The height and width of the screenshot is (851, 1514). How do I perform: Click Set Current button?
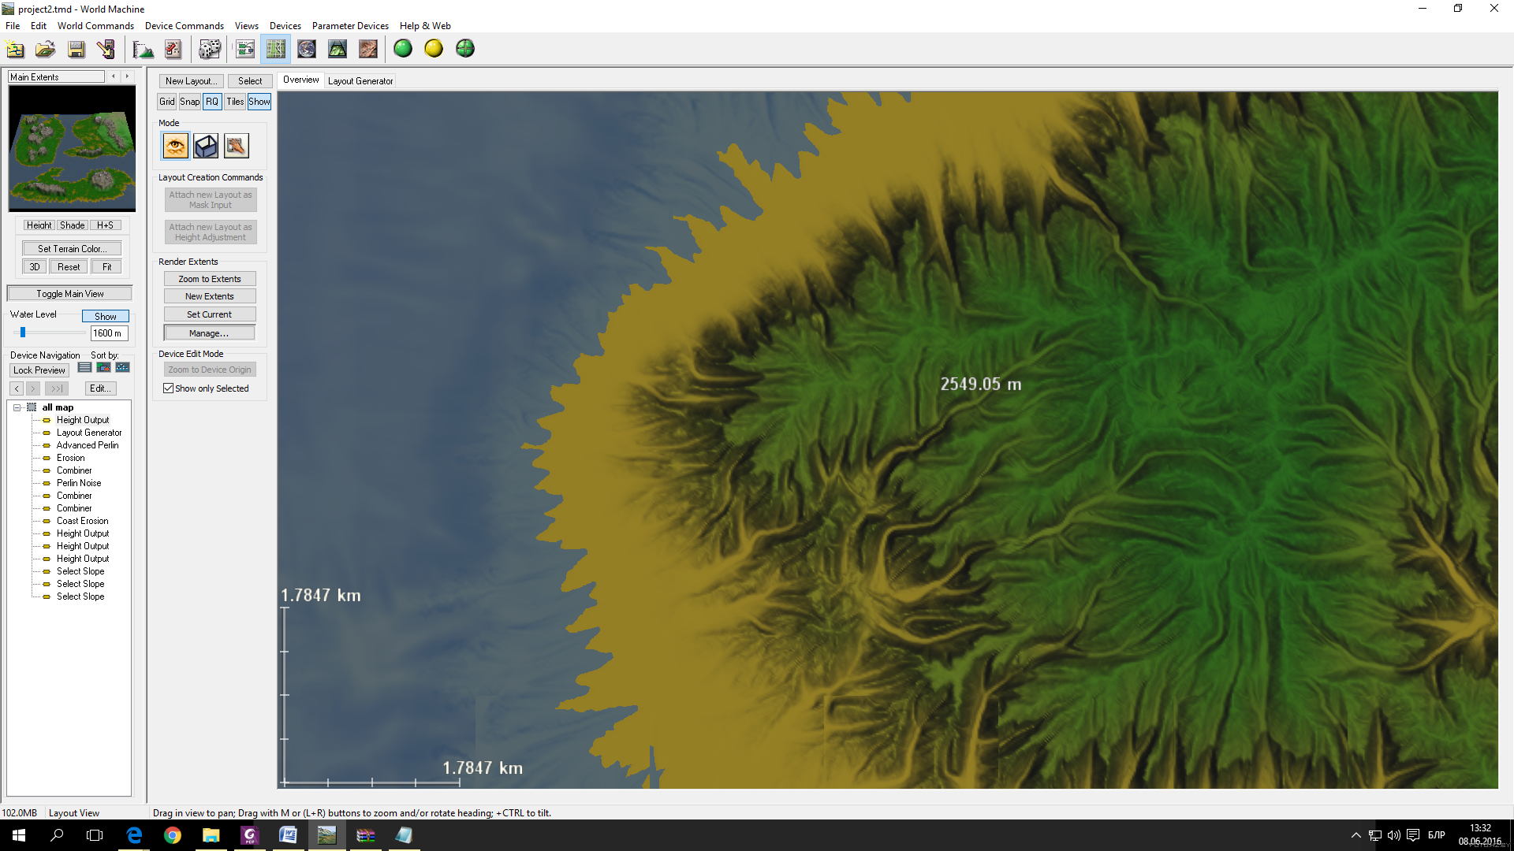point(210,314)
